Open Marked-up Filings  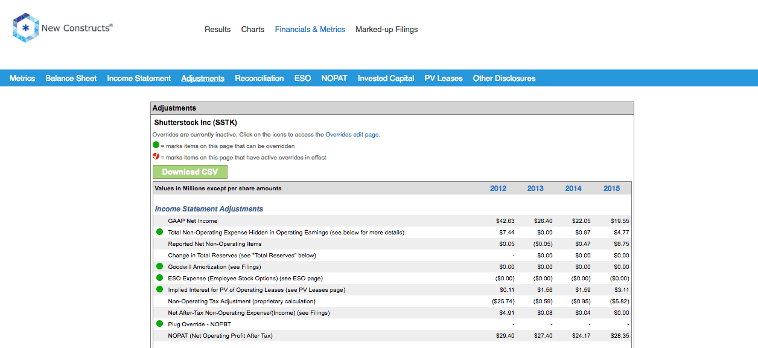[387, 29]
